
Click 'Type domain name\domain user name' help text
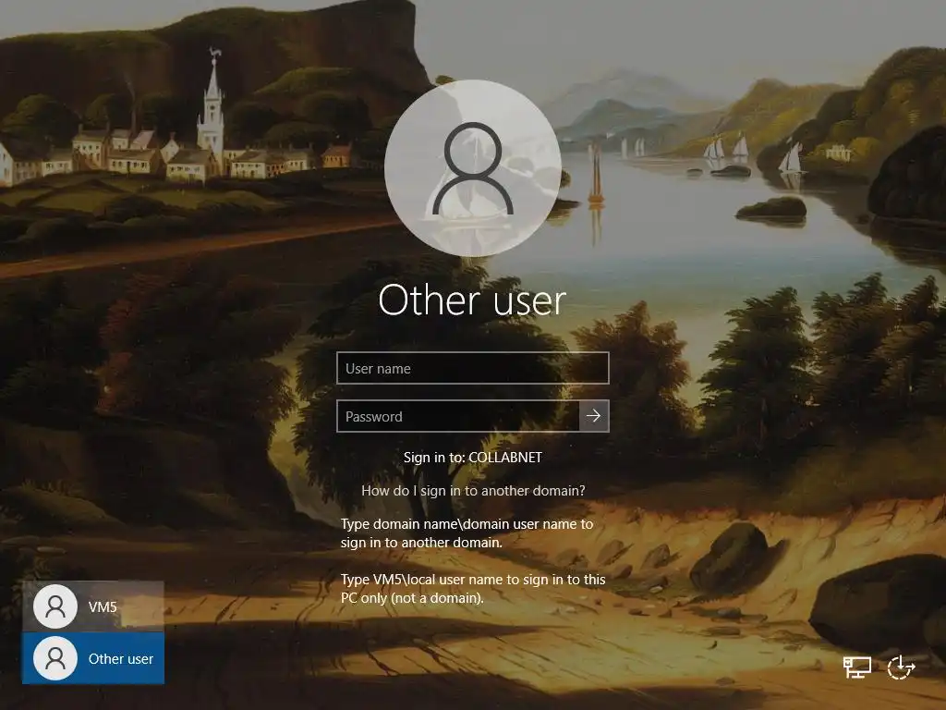[467, 532]
